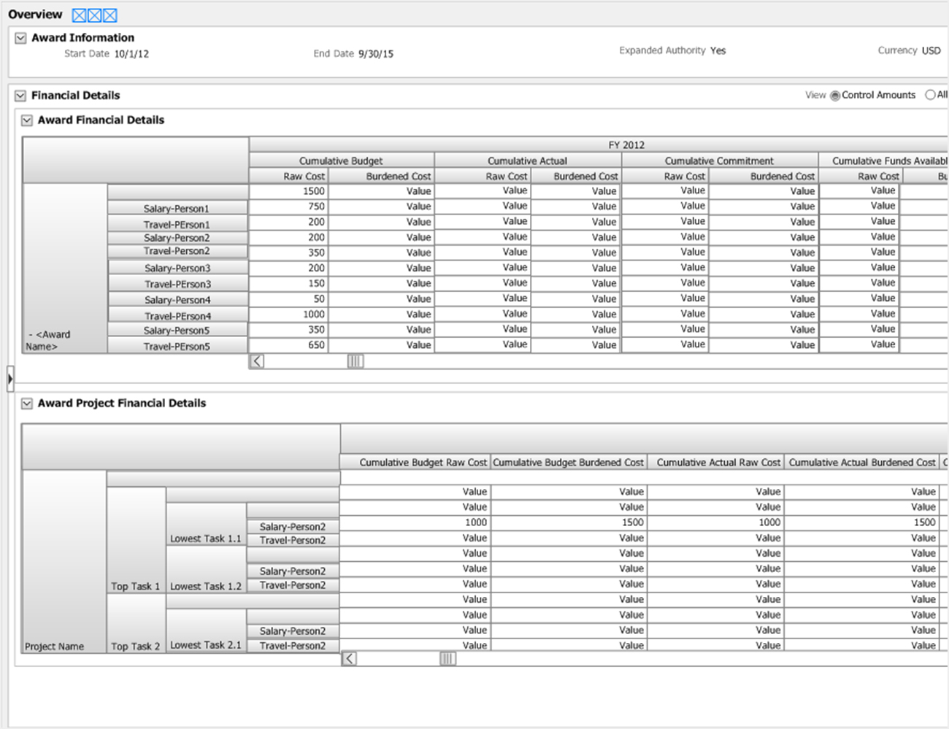Click the Top Task 2 row header
Image resolution: width=949 pixels, height=729 pixels.
click(135, 646)
